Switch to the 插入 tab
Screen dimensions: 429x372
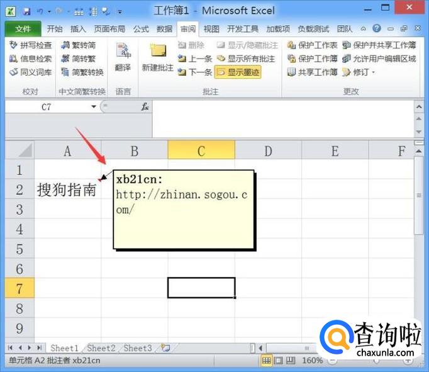click(78, 29)
